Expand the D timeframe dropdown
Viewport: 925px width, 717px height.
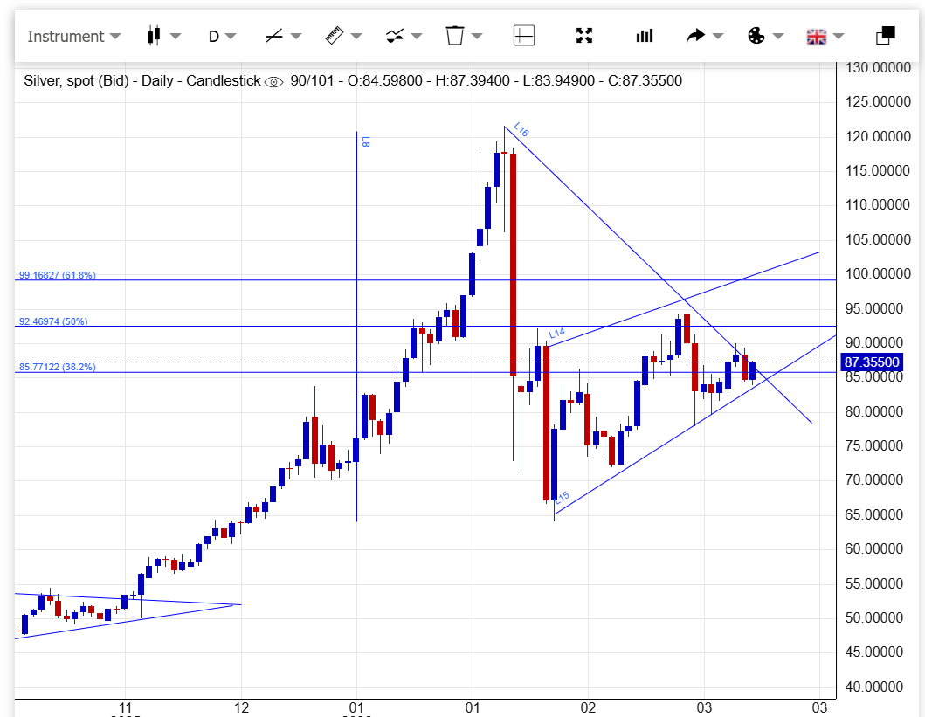222,36
